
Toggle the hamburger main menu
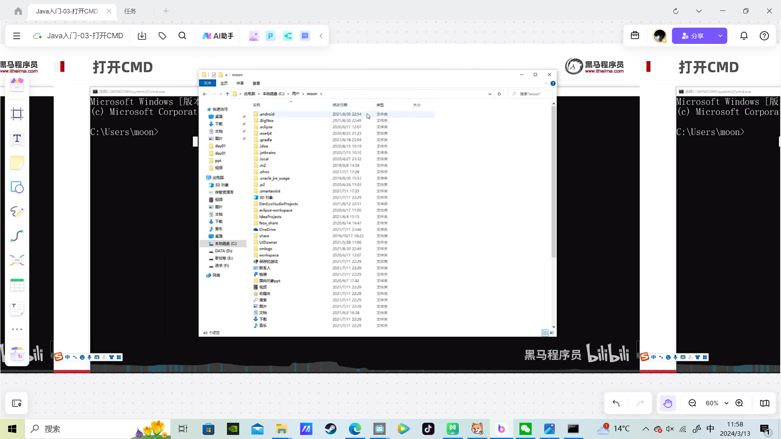pos(17,36)
